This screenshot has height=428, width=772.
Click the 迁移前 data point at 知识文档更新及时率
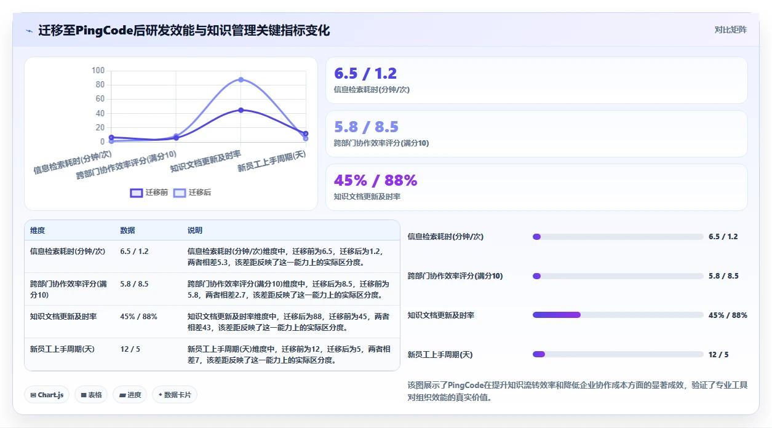(x=241, y=110)
